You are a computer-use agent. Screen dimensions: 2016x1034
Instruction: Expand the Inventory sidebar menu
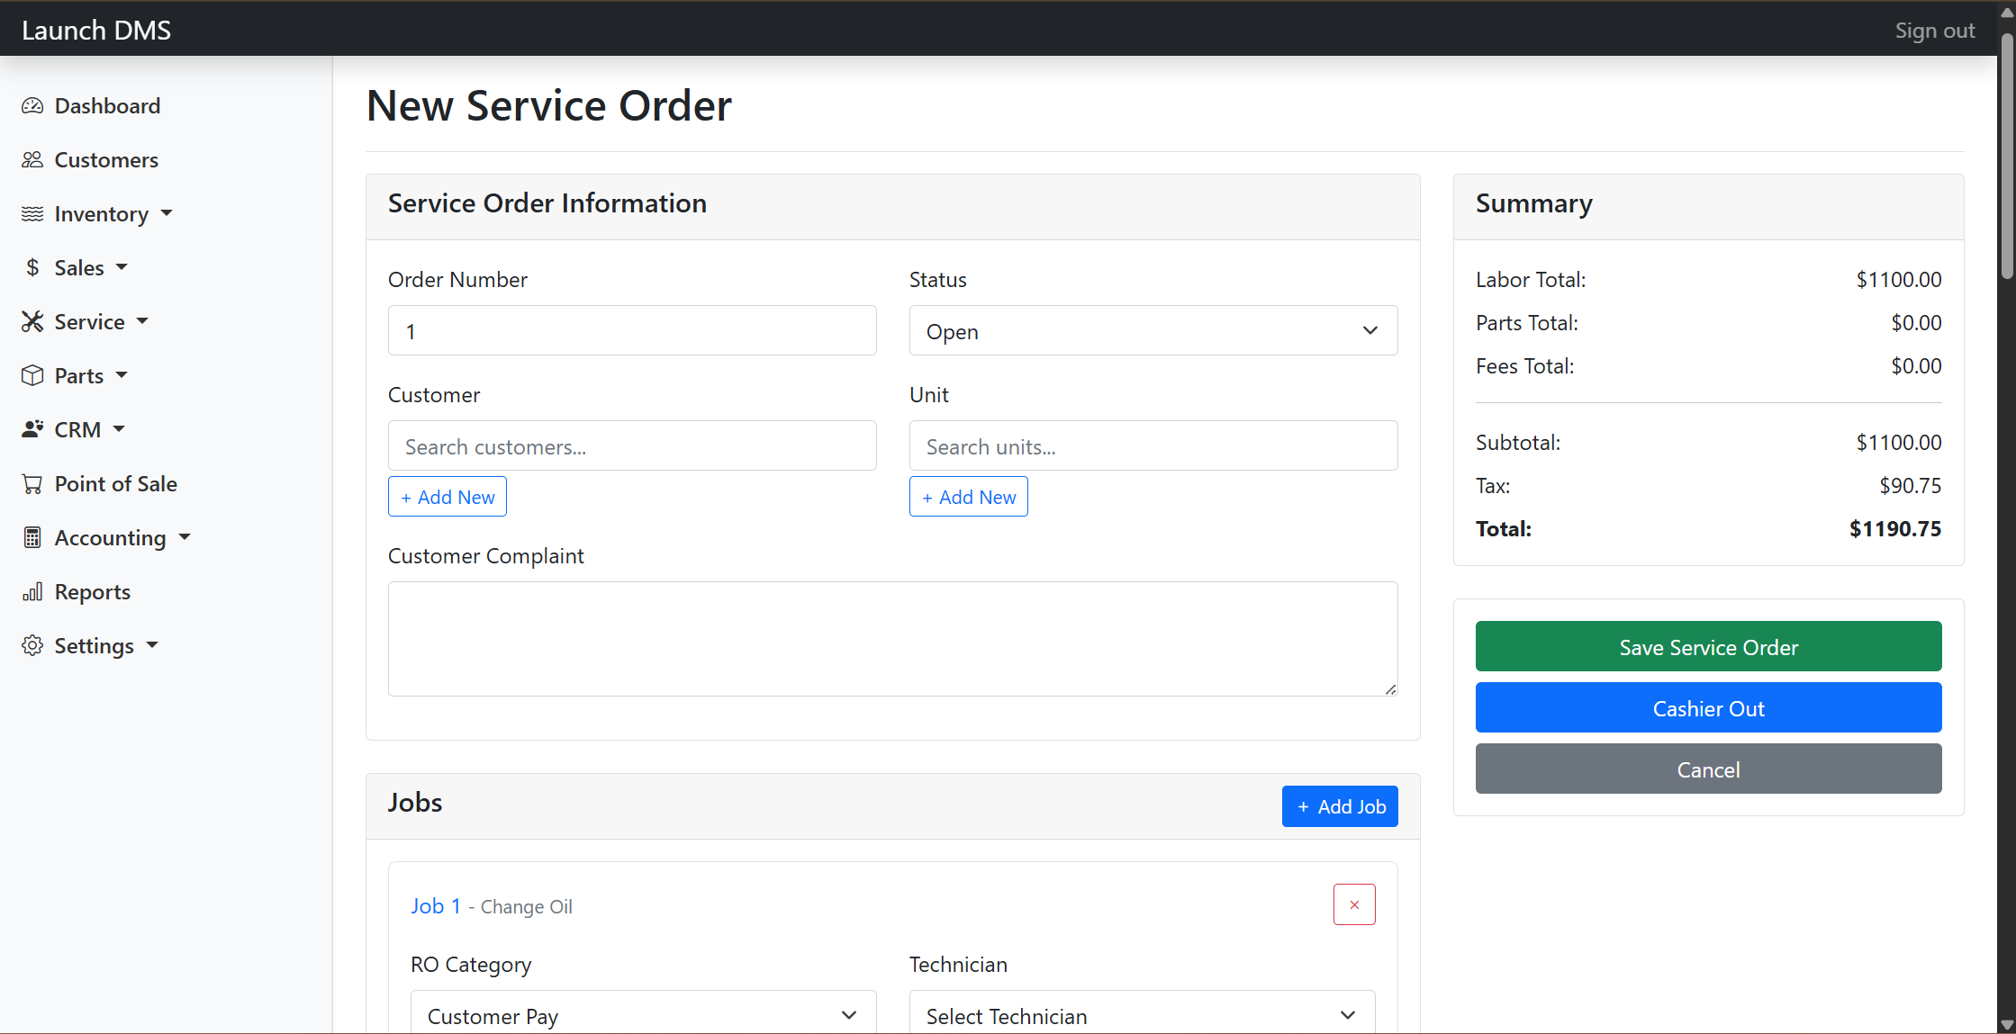(167, 213)
